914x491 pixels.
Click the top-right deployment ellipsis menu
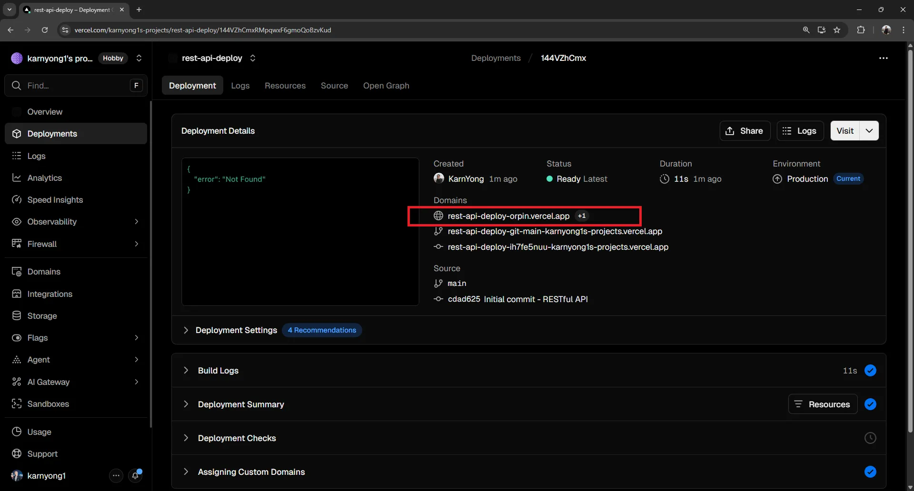pyautogui.click(x=883, y=58)
